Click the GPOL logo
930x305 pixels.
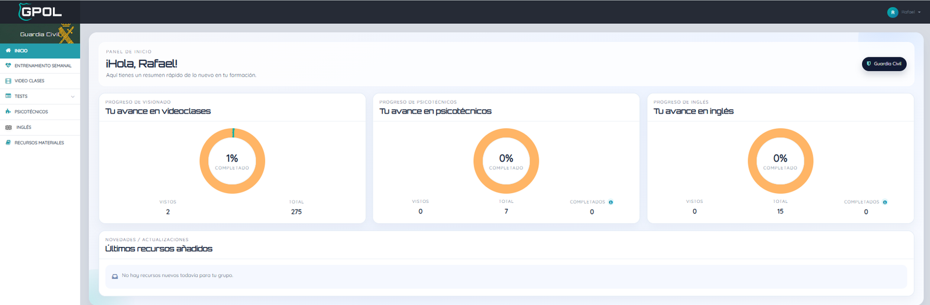40,12
